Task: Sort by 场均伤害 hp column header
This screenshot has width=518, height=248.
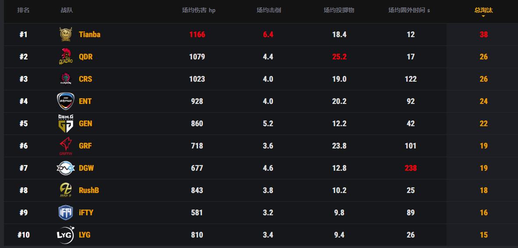Action: (x=199, y=10)
